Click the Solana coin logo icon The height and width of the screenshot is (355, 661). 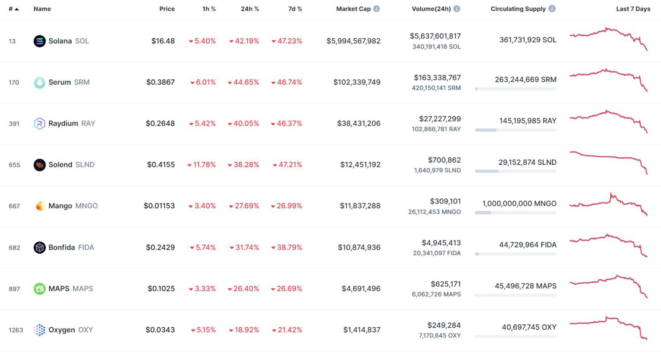pos(40,41)
